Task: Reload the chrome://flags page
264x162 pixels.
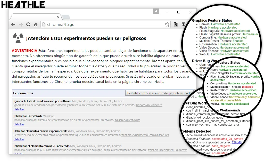Action: click(x=28, y=25)
